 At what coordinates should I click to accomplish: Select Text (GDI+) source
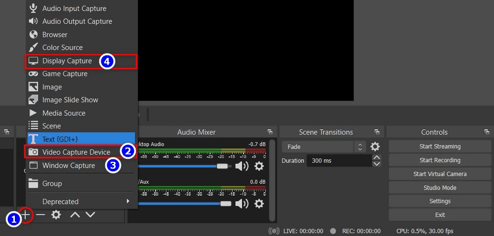point(82,139)
